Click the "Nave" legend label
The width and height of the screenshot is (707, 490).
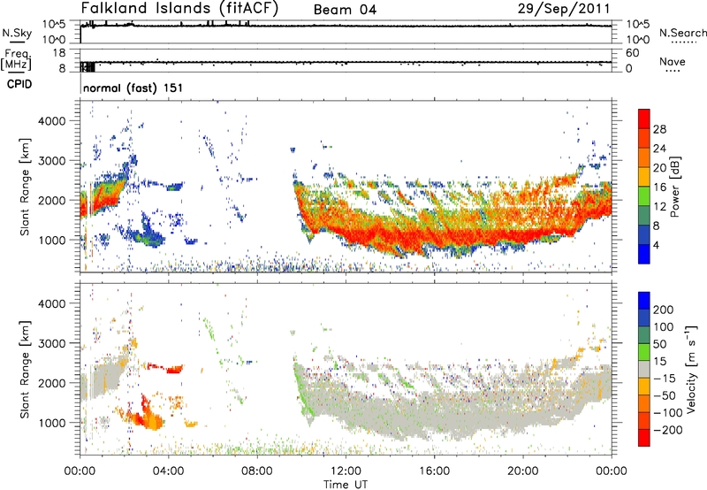(x=673, y=61)
